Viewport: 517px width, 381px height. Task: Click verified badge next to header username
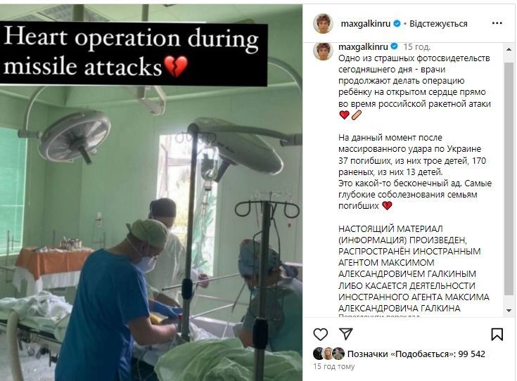(397, 24)
